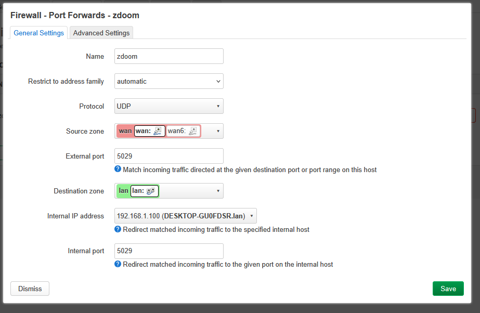480x313 pixels.
Task: Click the 'Restrict to address family' label
Action: (x=66, y=82)
